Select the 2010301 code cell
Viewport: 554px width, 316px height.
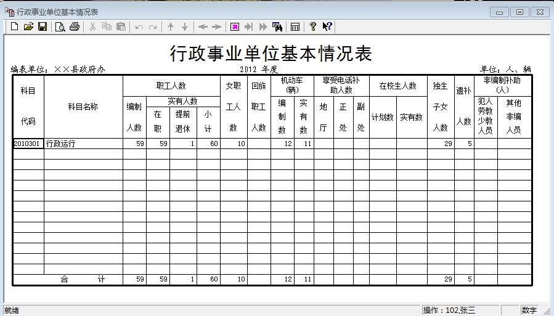pyautogui.click(x=28, y=144)
